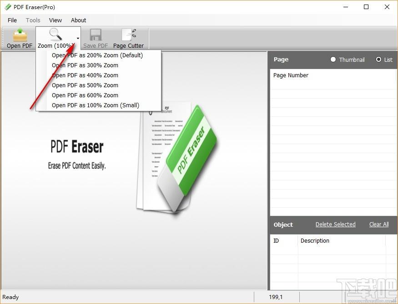This screenshot has width=398, height=304.
Task: Click the Delete Selected link
Action: tap(335, 224)
